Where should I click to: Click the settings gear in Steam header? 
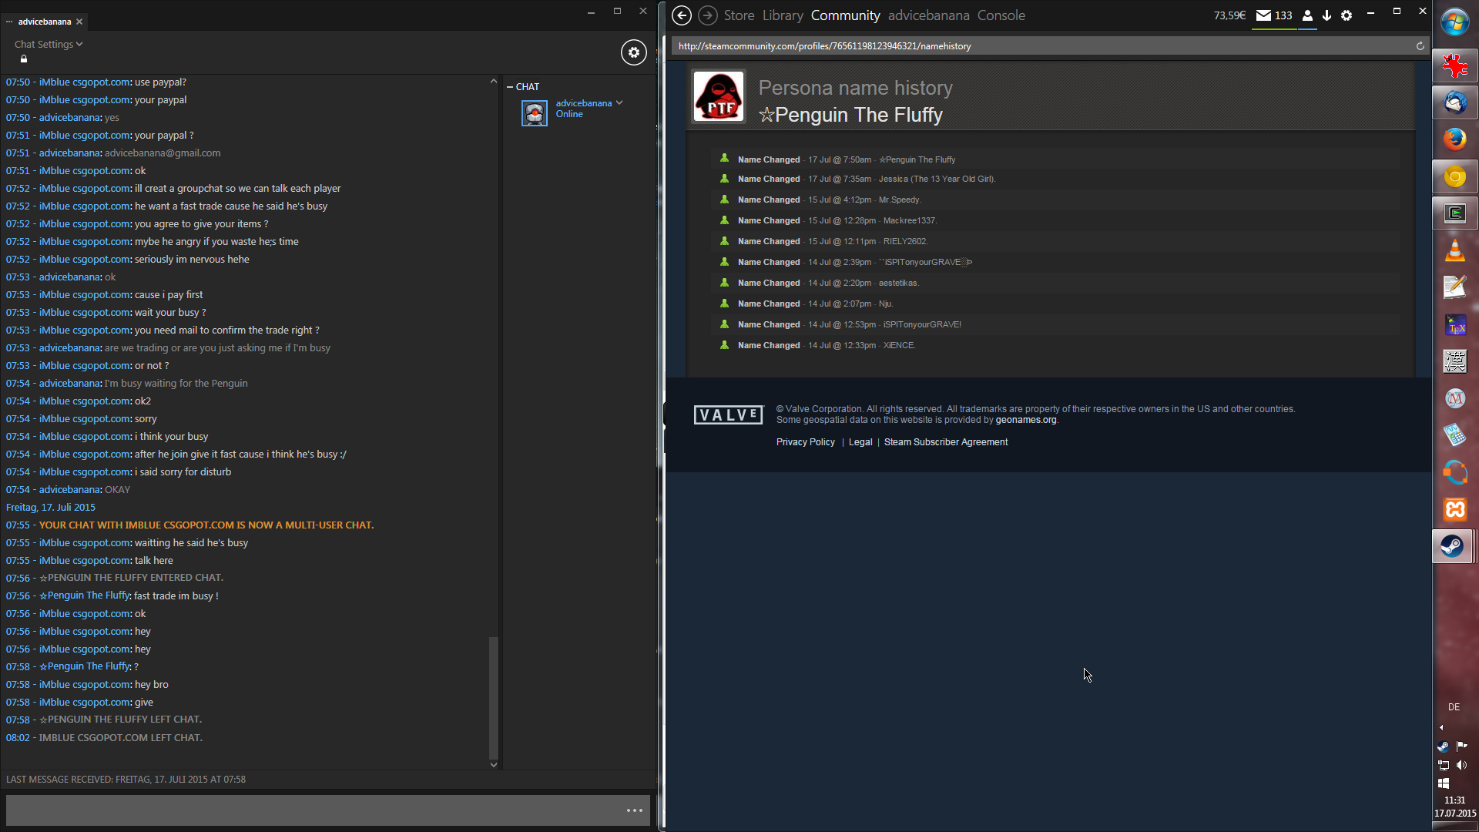click(x=1347, y=15)
